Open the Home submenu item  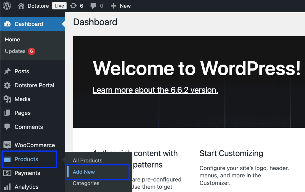[x=13, y=40]
